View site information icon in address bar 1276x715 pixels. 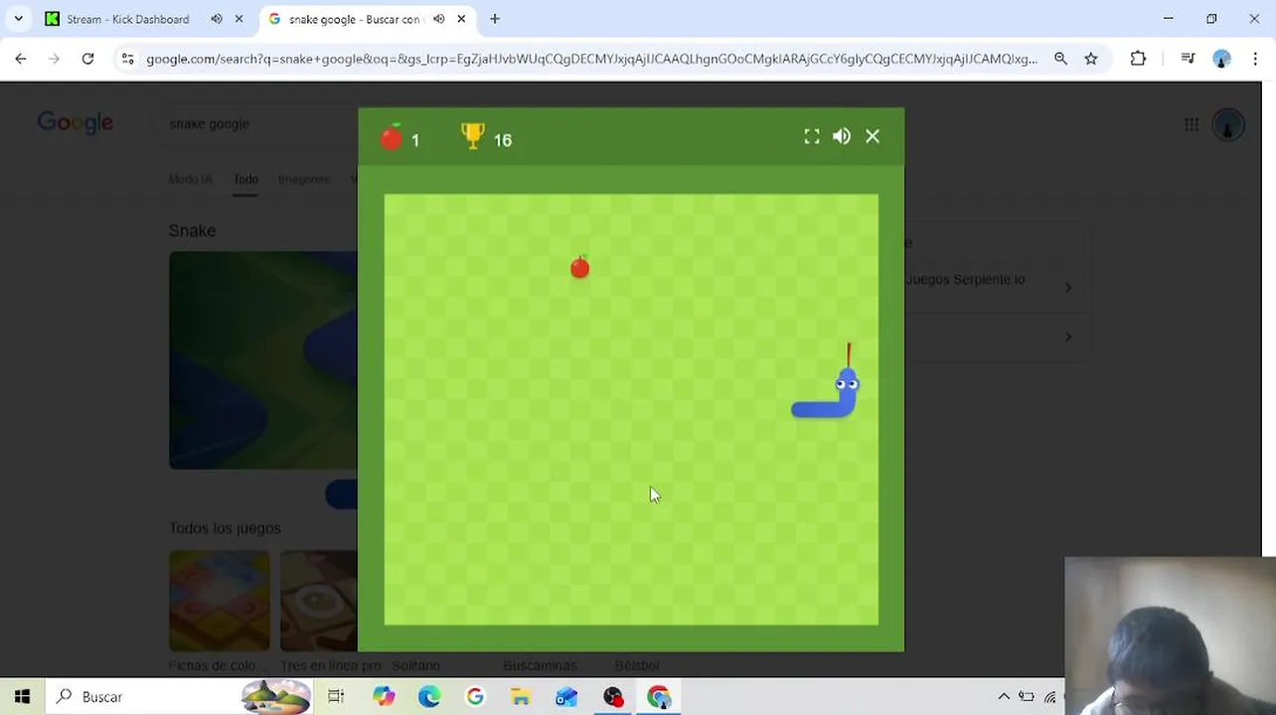click(x=127, y=60)
